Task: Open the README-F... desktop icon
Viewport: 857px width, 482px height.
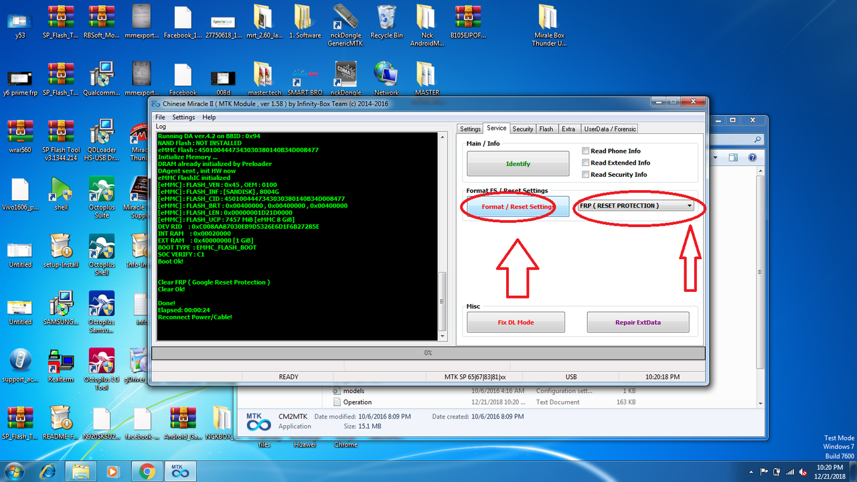Action: tap(61, 423)
